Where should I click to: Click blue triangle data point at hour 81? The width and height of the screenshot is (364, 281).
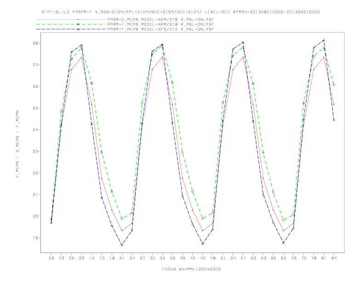324,40
